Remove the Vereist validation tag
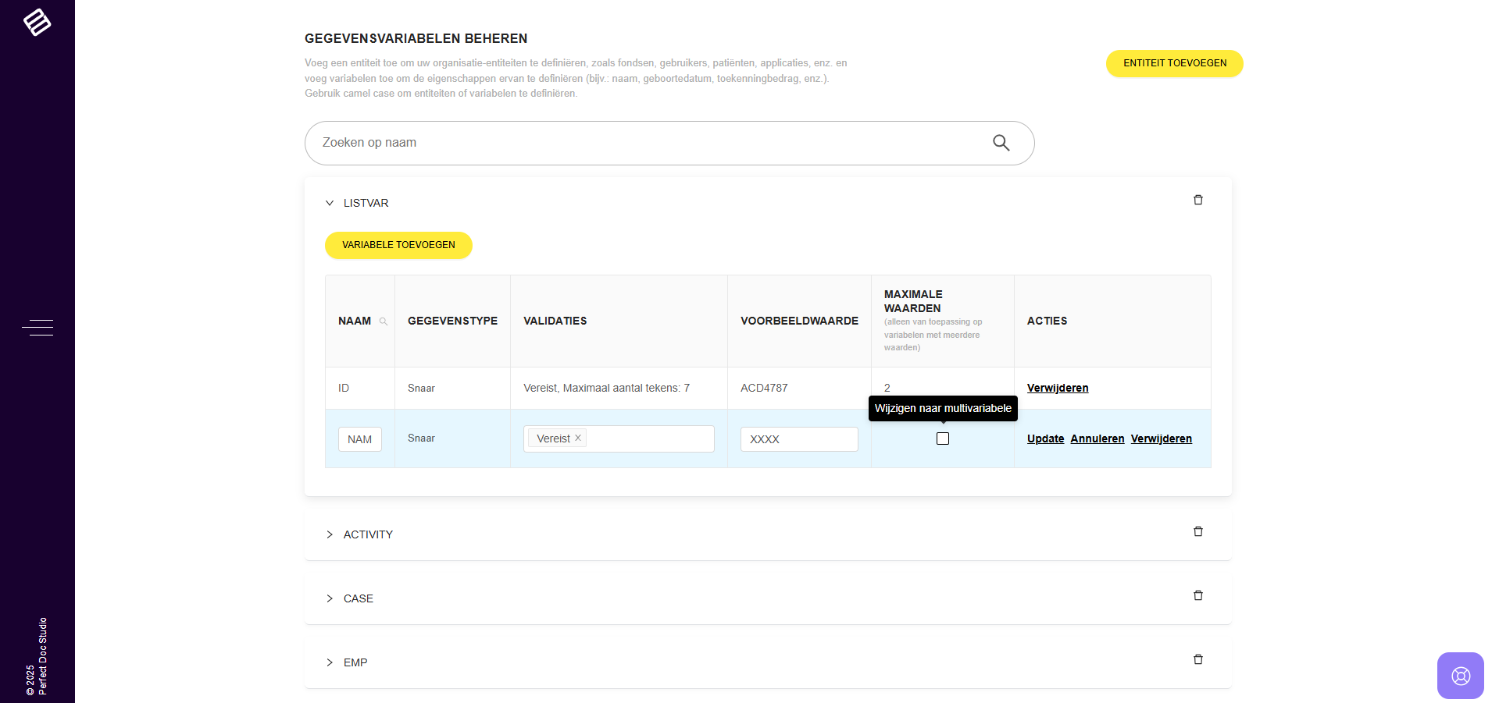This screenshot has width=1499, height=703. pyautogui.click(x=578, y=438)
